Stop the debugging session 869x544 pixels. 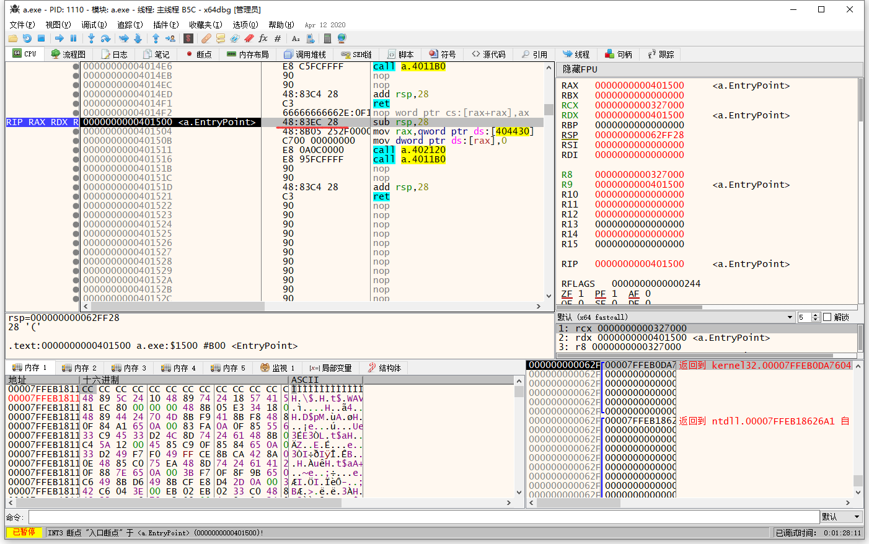pos(42,38)
